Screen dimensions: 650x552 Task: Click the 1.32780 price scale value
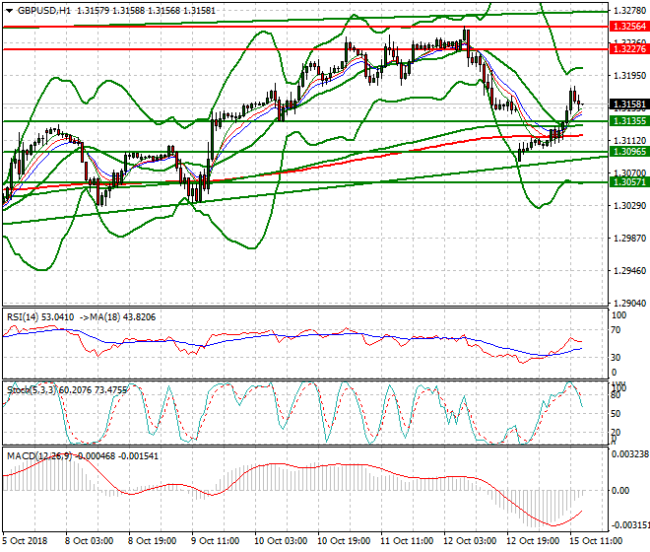pos(629,10)
